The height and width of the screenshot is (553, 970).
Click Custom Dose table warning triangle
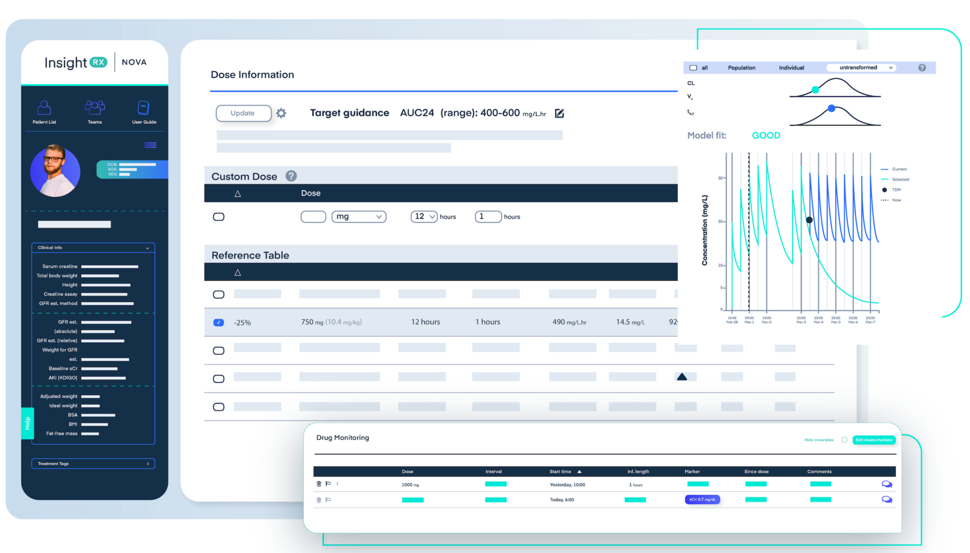pyautogui.click(x=238, y=193)
